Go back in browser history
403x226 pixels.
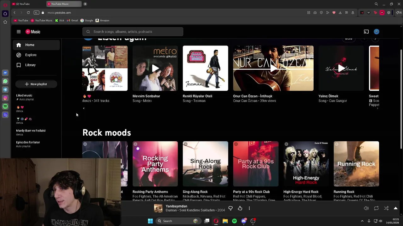14,13
